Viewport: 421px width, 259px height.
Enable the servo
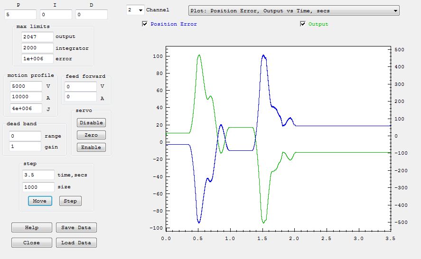point(91,148)
